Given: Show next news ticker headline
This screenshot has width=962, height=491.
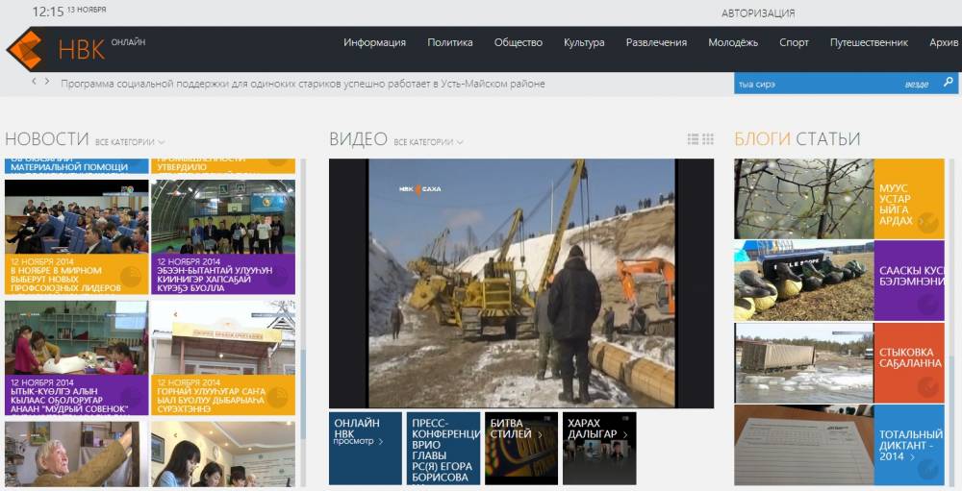Looking at the screenshot, I should tap(47, 82).
